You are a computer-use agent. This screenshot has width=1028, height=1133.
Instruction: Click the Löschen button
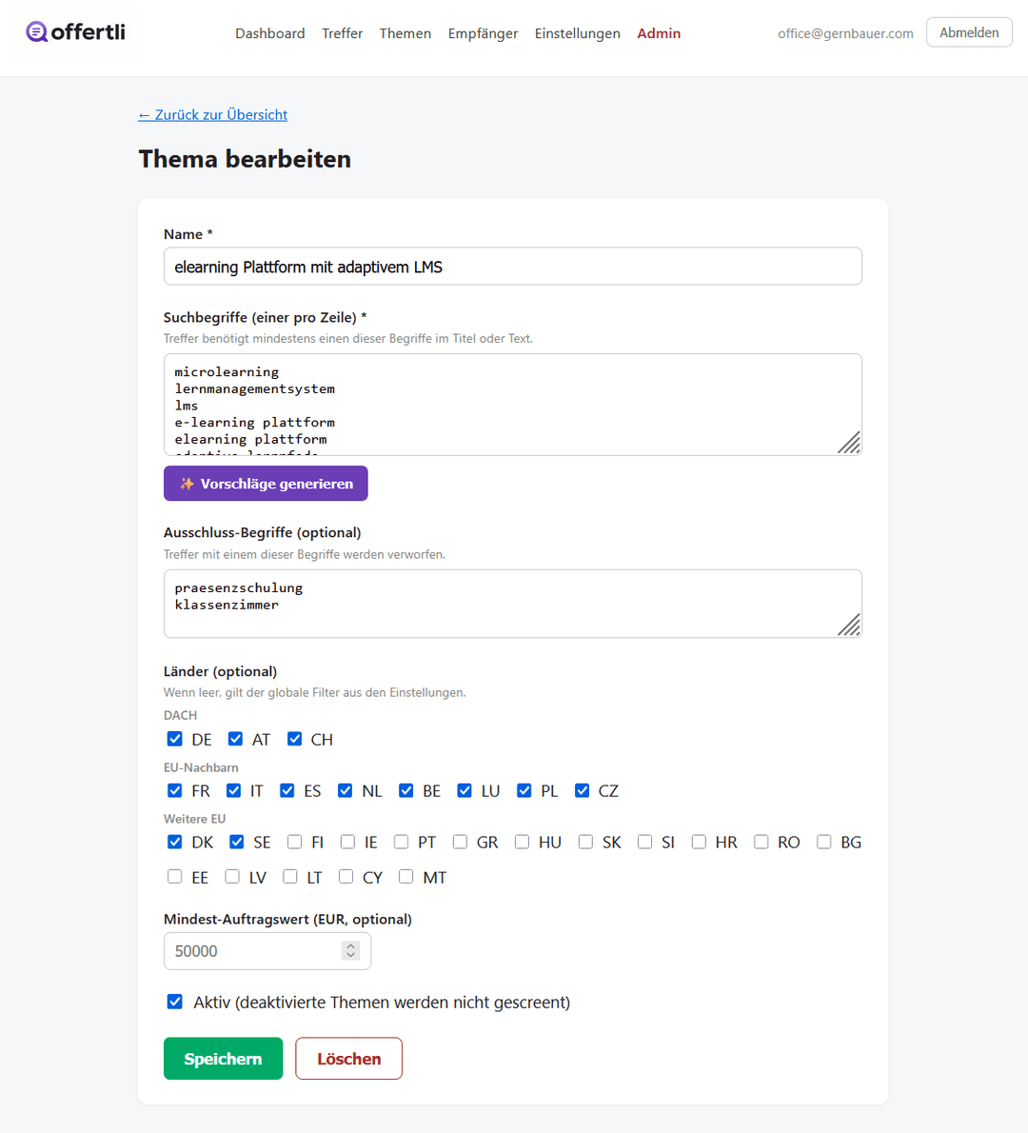349,1059
